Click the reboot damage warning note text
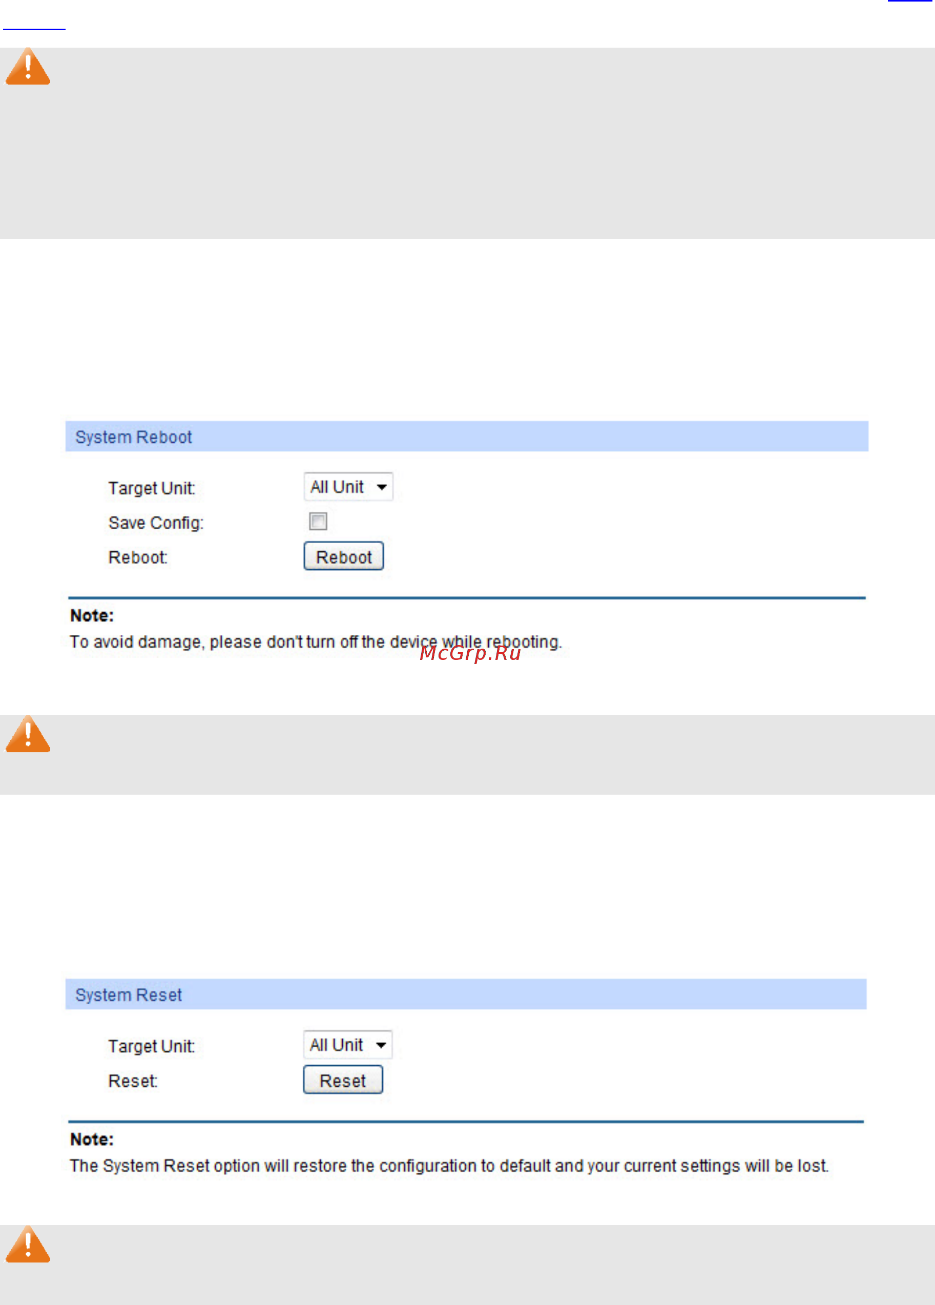This screenshot has width=935, height=1305. 316,642
